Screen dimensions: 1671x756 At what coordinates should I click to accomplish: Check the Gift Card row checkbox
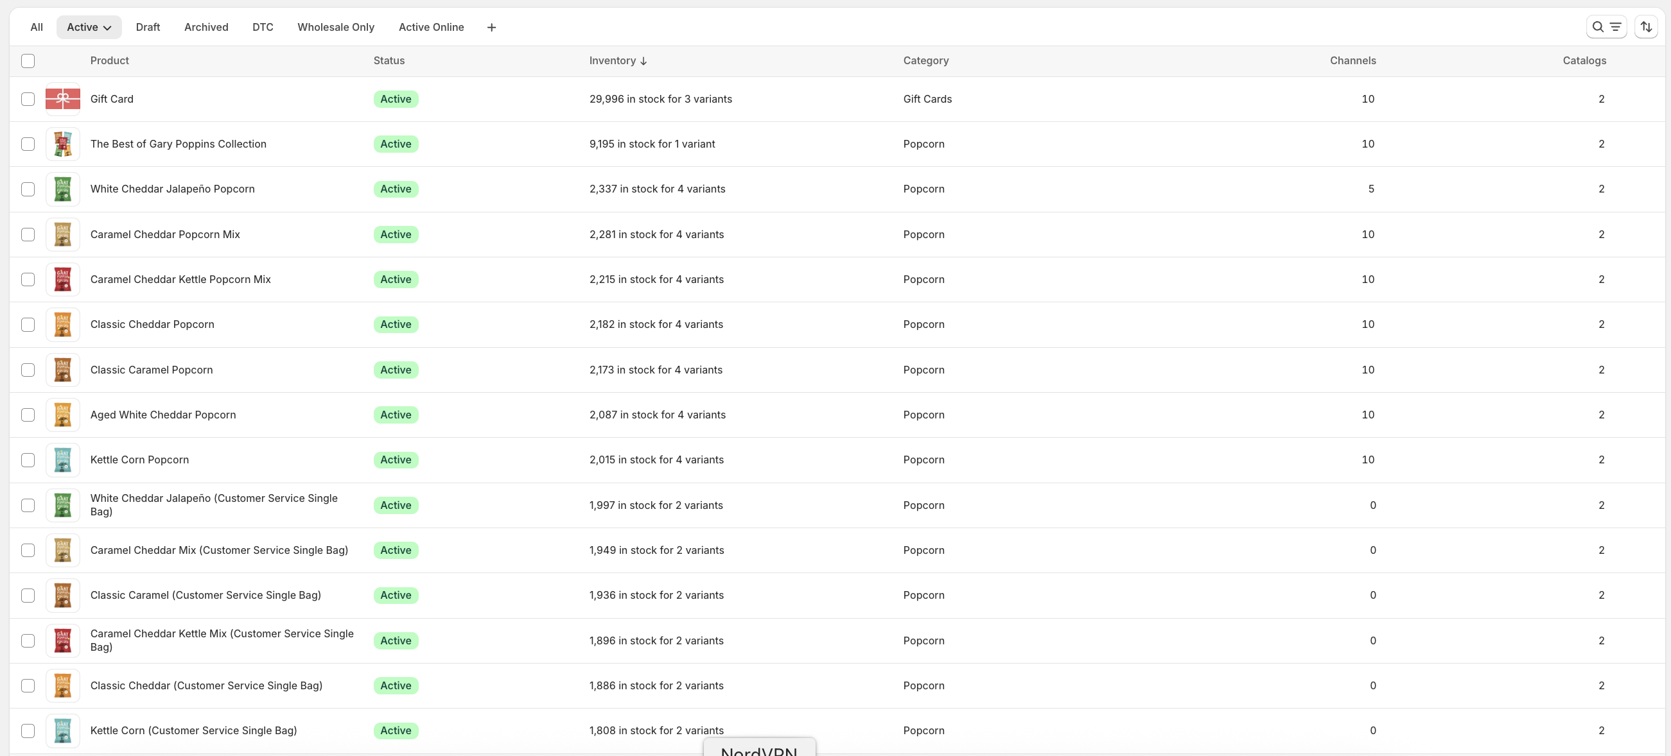point(28,99)
